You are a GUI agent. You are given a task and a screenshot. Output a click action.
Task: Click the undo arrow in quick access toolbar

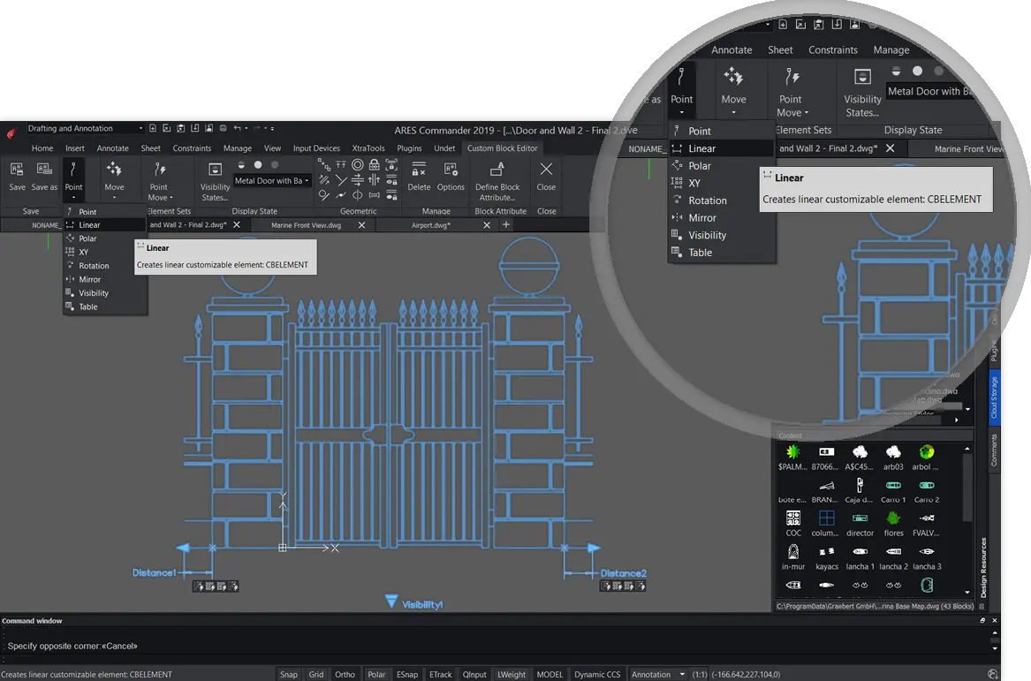(238, 128)
